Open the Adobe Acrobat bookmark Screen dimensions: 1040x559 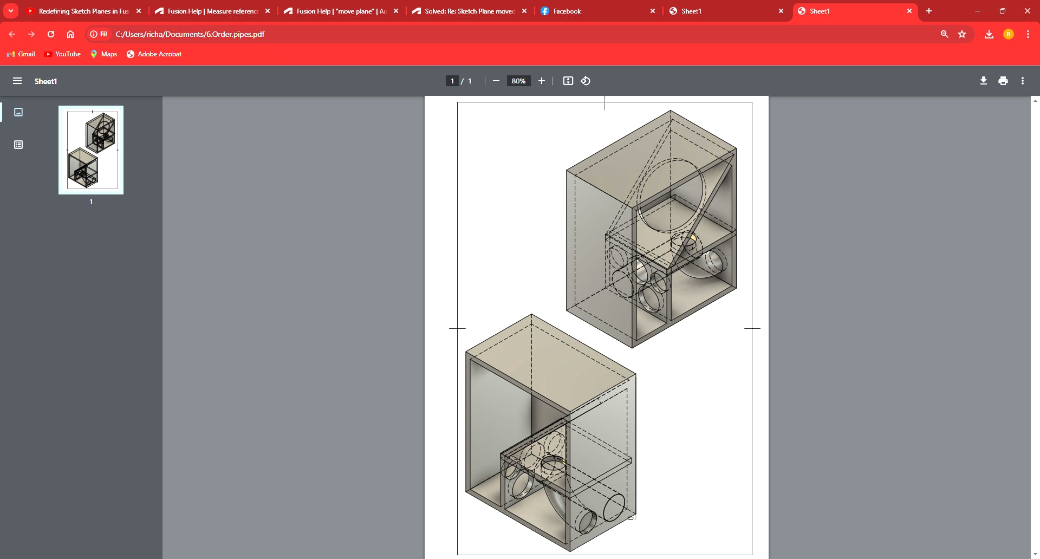click(x=154, y=54)
